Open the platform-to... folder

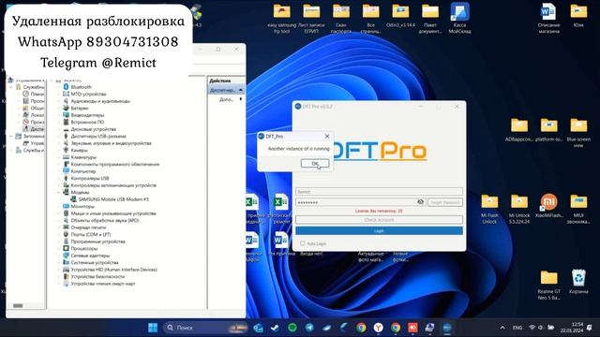[548, 130]
